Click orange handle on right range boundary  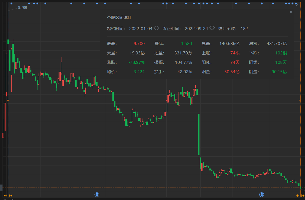(300, 101)
